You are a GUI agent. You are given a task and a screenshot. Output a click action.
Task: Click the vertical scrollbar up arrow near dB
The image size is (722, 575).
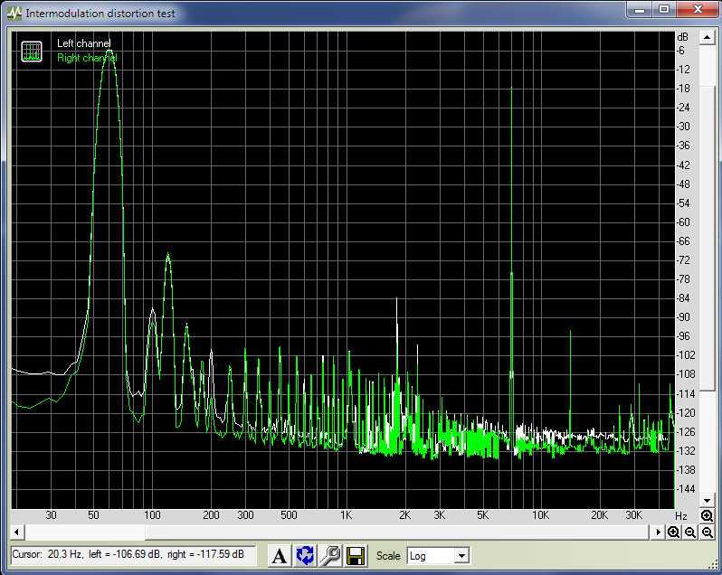pos(707,37)
